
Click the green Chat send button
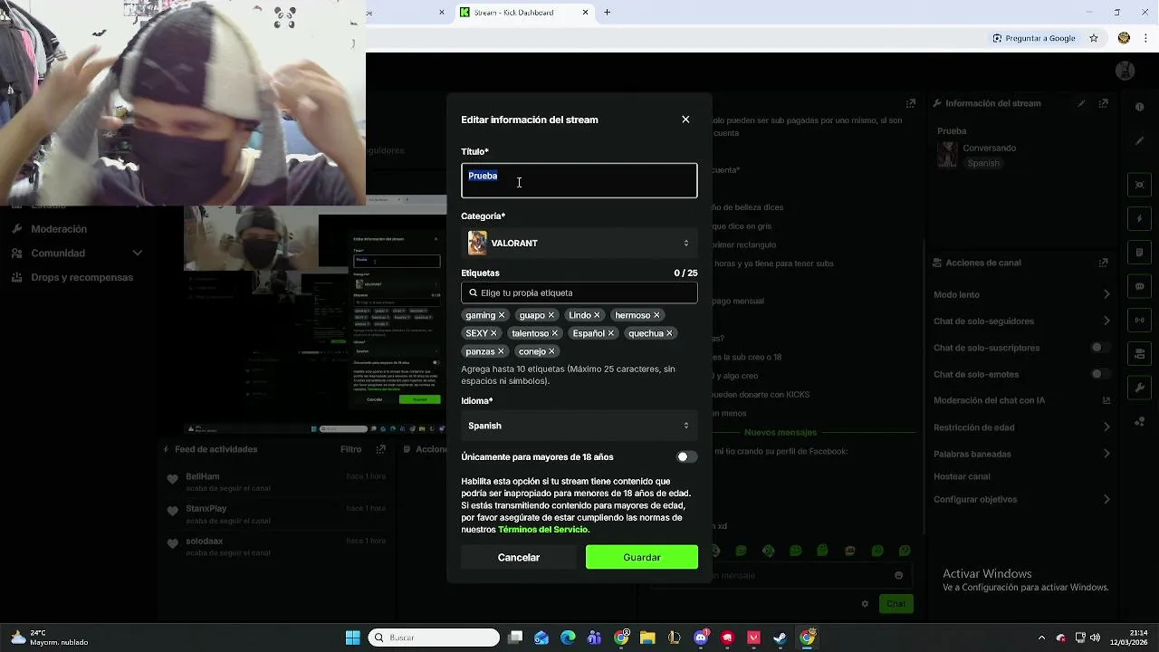pos(896,604)
